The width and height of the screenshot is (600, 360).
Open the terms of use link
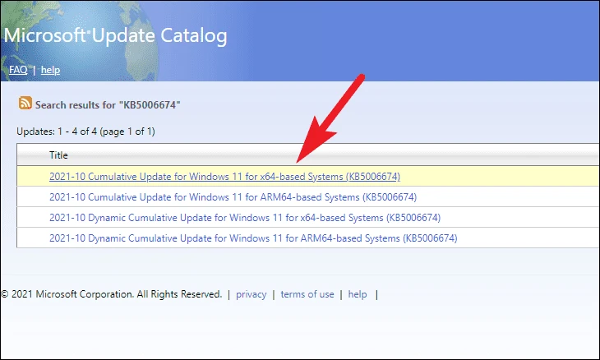307,294
